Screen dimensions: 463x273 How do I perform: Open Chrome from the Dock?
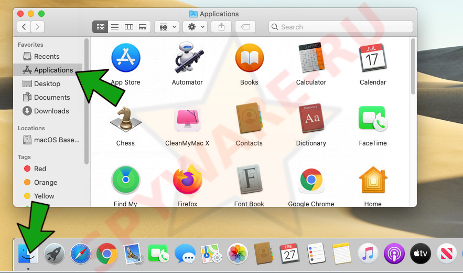[x=107, y=254]
